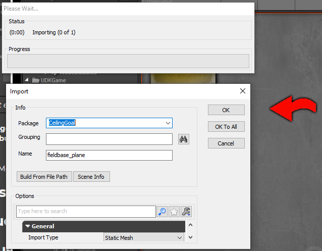Click the Type here to search box
The height and width of the screenshot is (251, 322).
point(86,211)
